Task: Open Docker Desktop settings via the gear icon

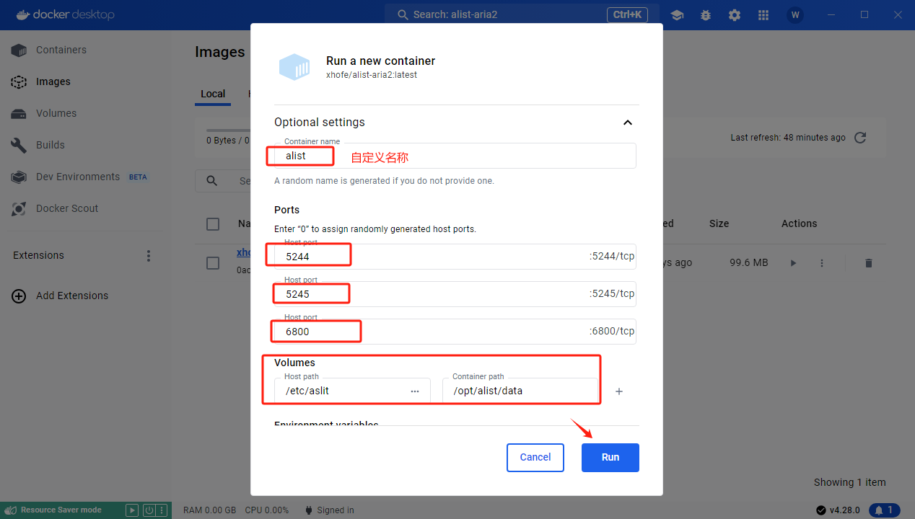Action: click(734, 14)
